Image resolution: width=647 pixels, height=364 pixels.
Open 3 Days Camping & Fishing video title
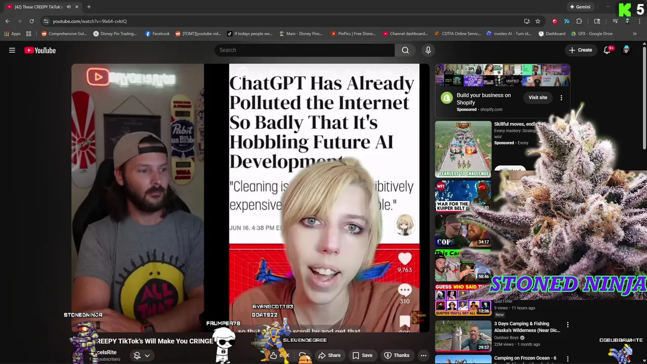point(527,327)
